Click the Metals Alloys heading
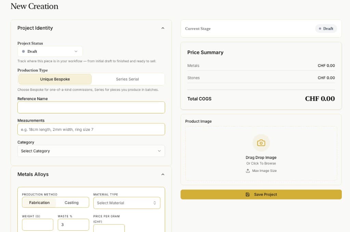The image size is (350, 232). tap(33, 175)
